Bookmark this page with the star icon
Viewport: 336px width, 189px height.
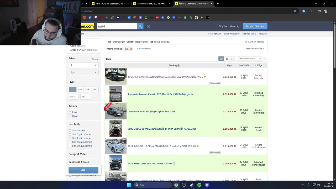(295, 11)
